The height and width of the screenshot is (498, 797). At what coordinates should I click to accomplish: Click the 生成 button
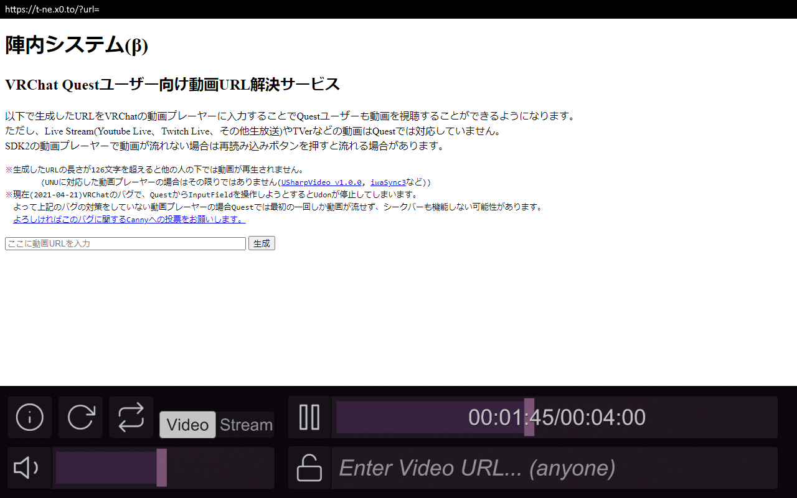[x=262, y=243]
